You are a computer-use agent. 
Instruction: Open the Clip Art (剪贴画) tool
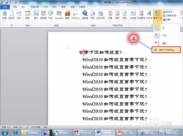coord(43,15)
